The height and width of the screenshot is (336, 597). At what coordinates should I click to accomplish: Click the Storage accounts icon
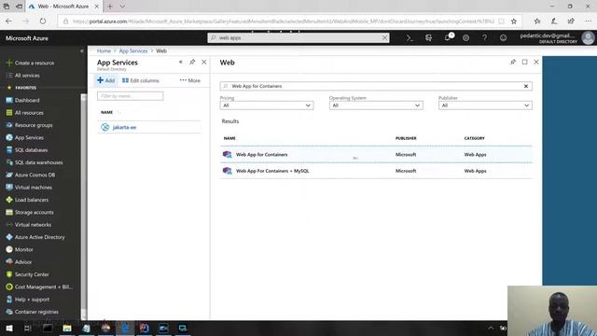pos(9,212)
